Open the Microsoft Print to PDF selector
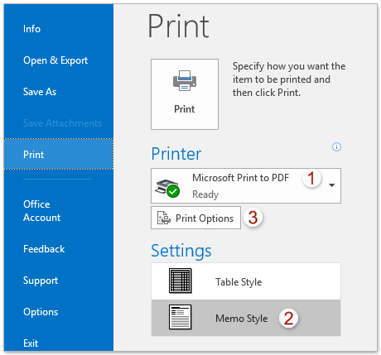The image size is (381, 355). [246, 185]
